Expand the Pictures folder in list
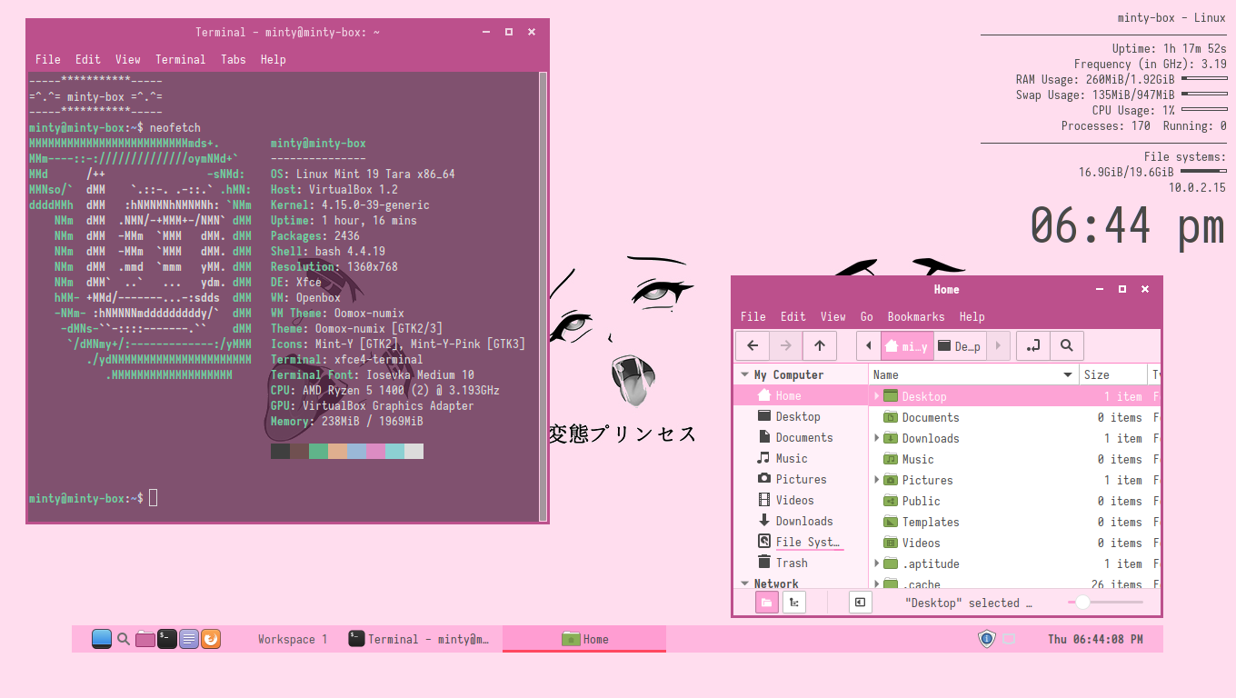The height and width of the screenshot is (698, 1236). [877, 480]
